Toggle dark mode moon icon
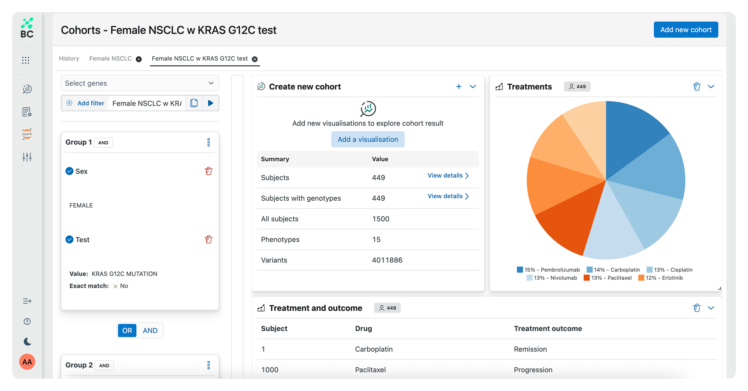 (x=27, y=342)
